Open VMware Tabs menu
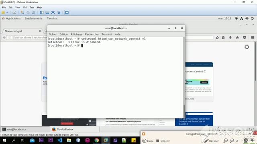 coord(32,8)
